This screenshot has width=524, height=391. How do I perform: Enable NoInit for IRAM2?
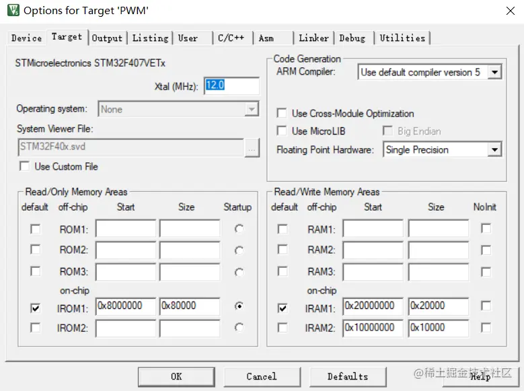click(486, 328)
